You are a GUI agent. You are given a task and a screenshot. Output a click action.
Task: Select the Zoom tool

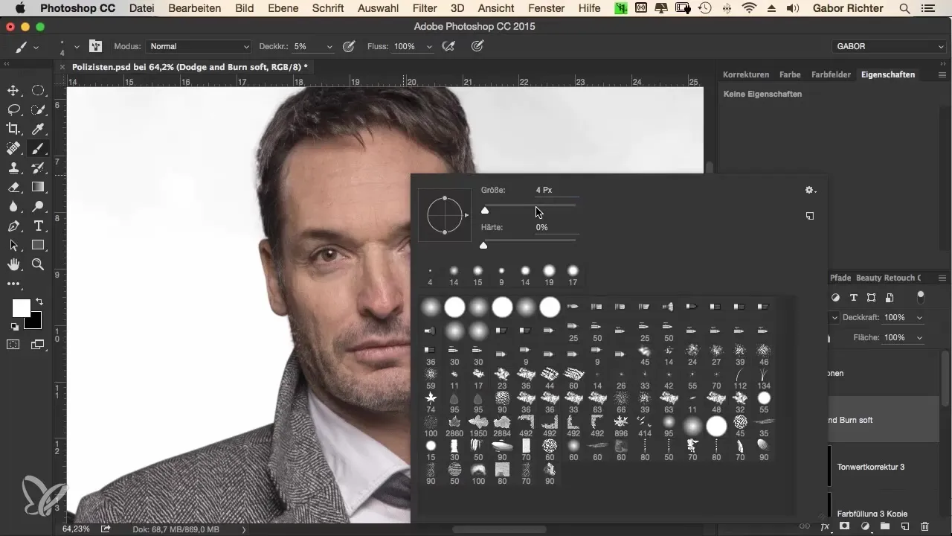38,265
